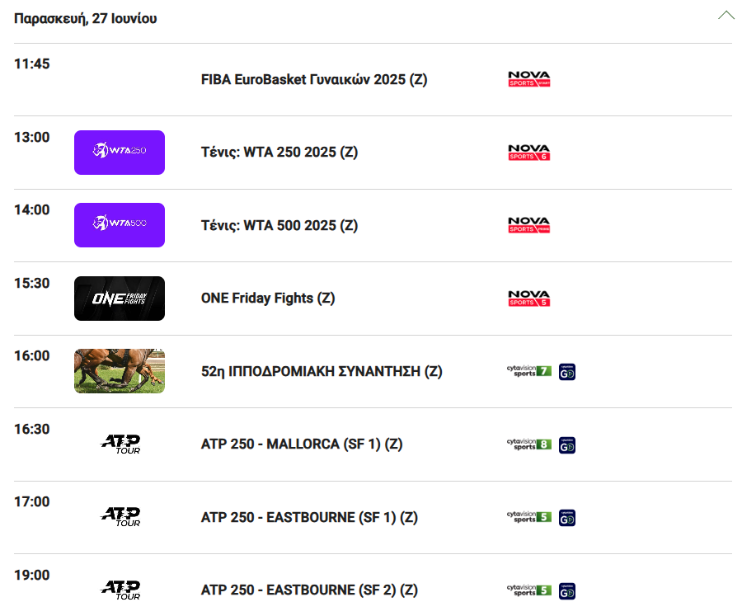The height and width of the screenshot is (616, 742).
Task: Click the Nova Sports 5 channel logo
Action: click(x=529, y=299)
